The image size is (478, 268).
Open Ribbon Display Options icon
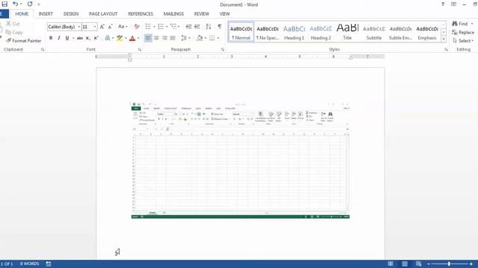point(453,4)
